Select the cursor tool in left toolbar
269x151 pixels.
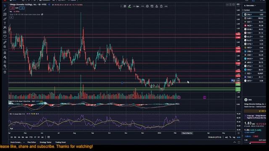(5, 5)
